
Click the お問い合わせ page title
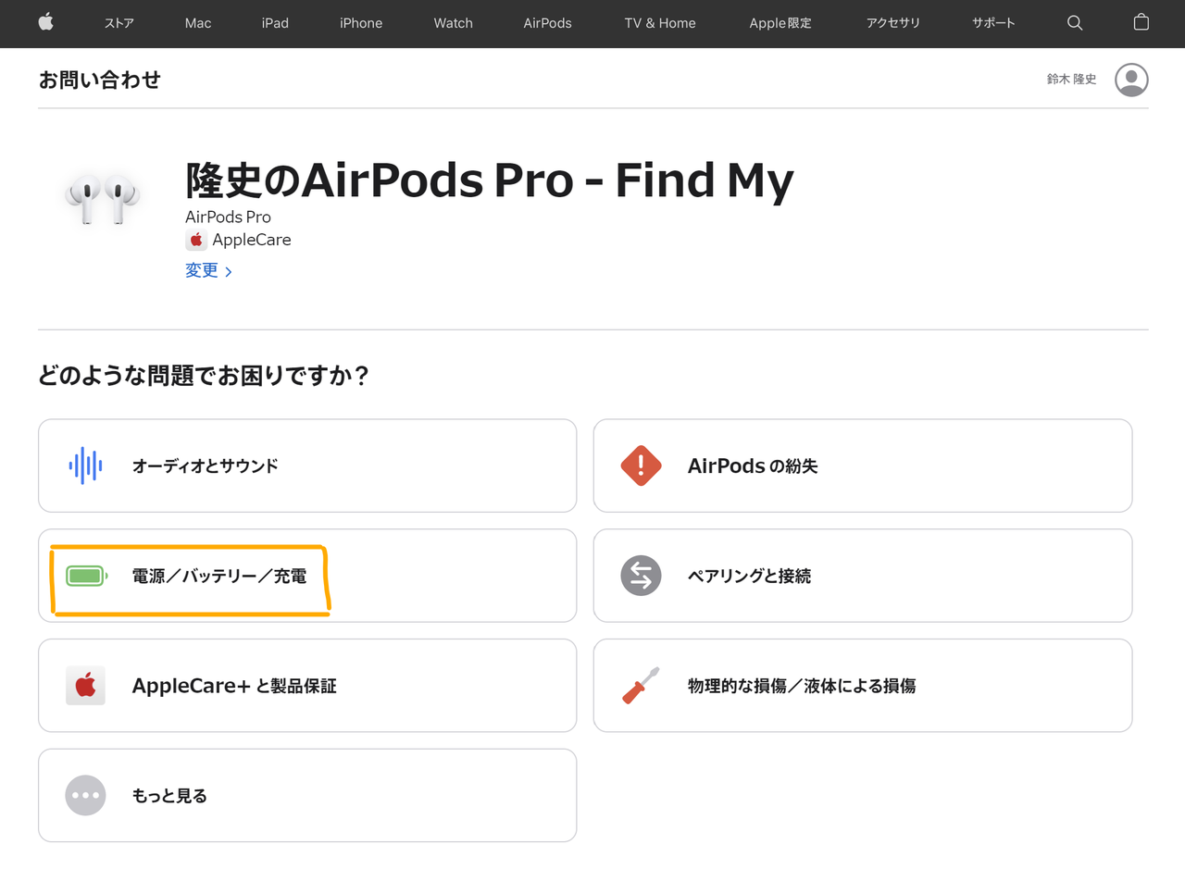(100, 80)
